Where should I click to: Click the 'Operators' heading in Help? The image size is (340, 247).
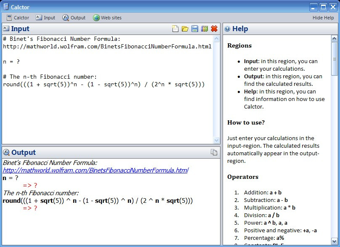coord(243,177)
